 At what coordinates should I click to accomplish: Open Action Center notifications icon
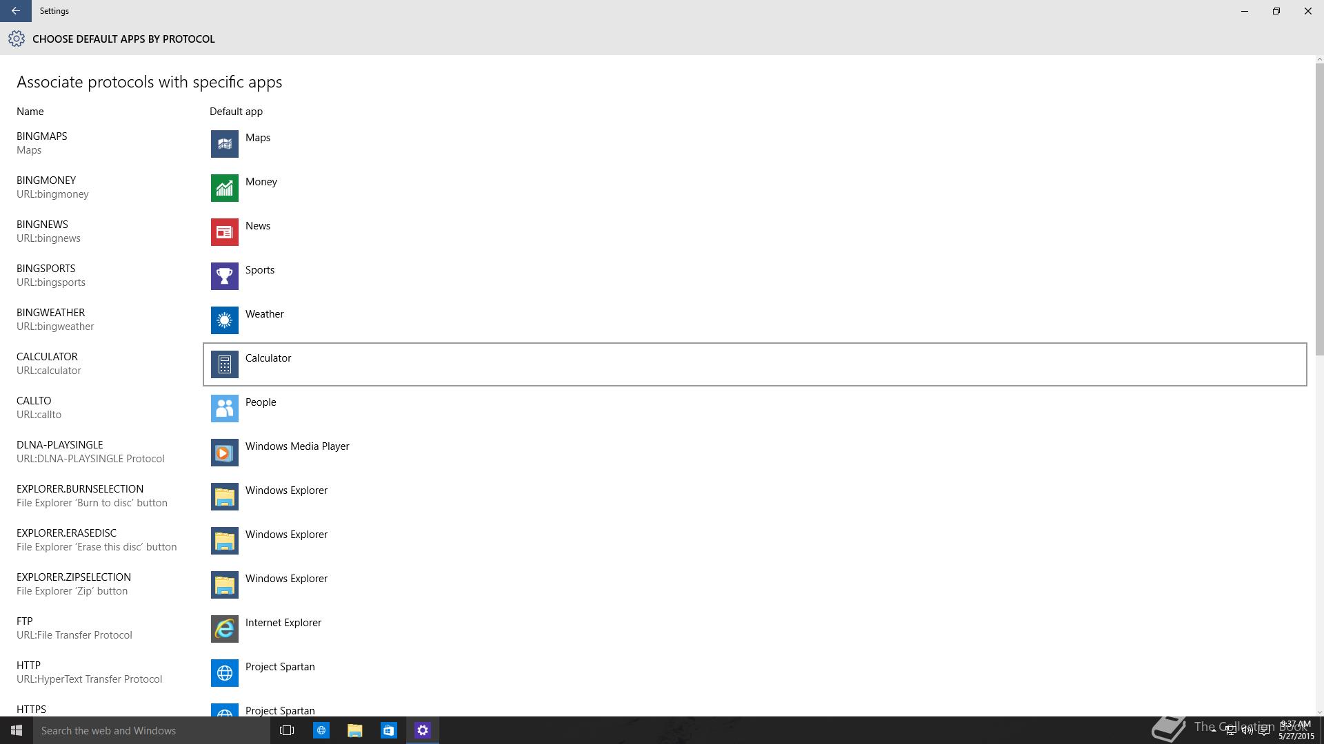click(x=1264, y=731)
